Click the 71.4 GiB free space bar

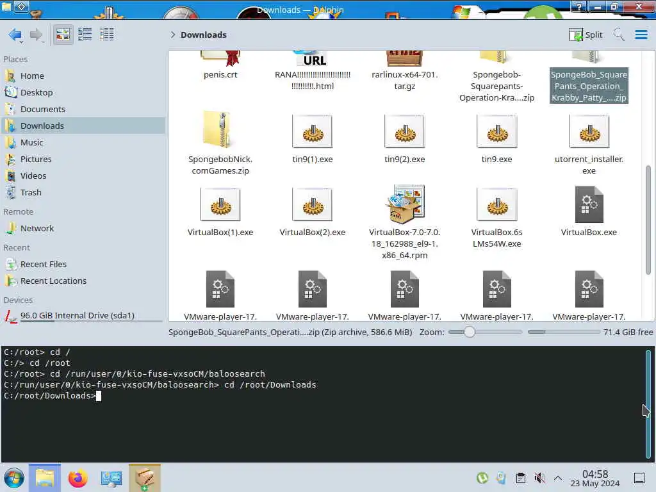click(564, 332)
